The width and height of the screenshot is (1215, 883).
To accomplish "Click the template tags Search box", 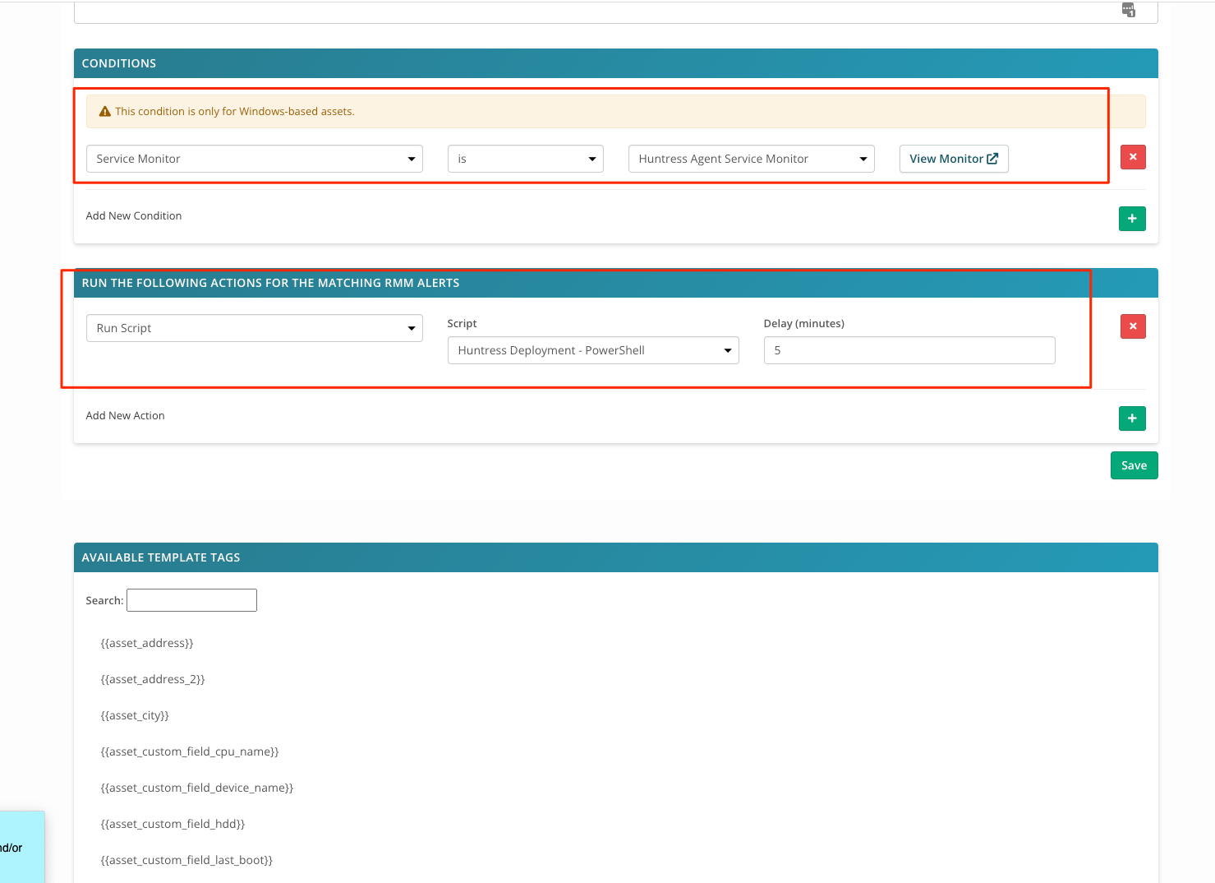I will [x=191, y=599].
